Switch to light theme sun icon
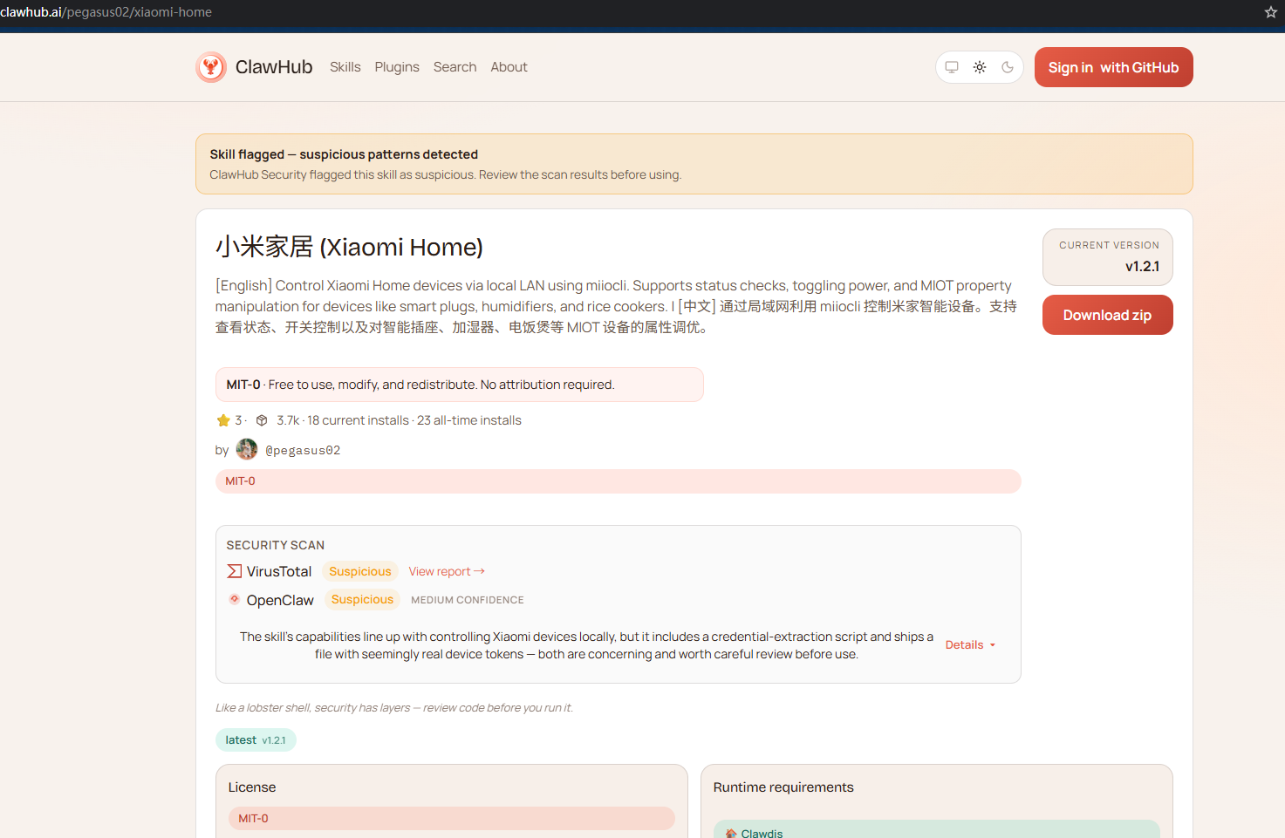The image size is (1285, 838). 980,67
